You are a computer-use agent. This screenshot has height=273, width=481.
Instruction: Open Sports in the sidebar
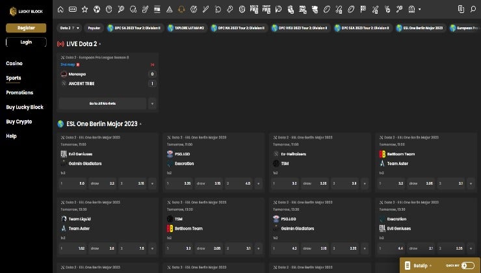click(x=14, y=78)
